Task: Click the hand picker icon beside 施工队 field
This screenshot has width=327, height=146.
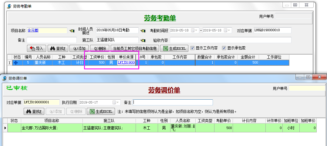Action: tap(143, 40)
